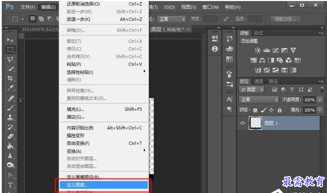The width and height of the screenshot is (327, 193).
Task: Select the Eyedropper tool
Action: (x=10, y=88)
